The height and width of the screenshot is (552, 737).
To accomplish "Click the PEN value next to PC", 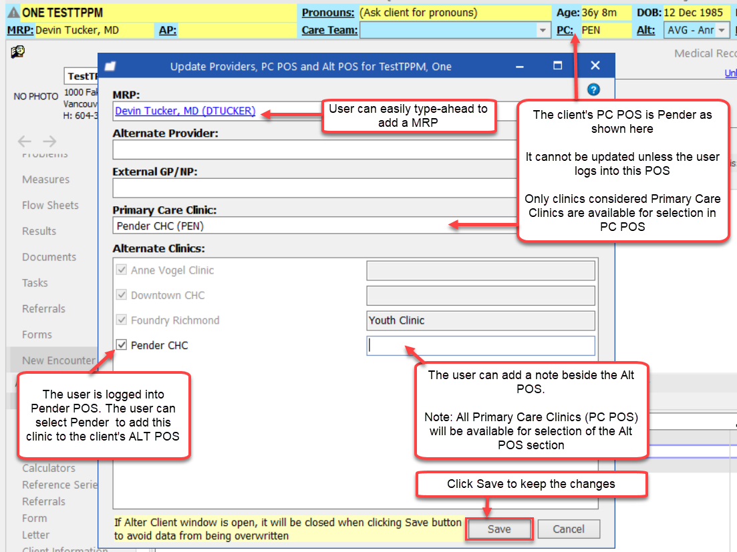I will pyautogui.click(x=591, y=31).
